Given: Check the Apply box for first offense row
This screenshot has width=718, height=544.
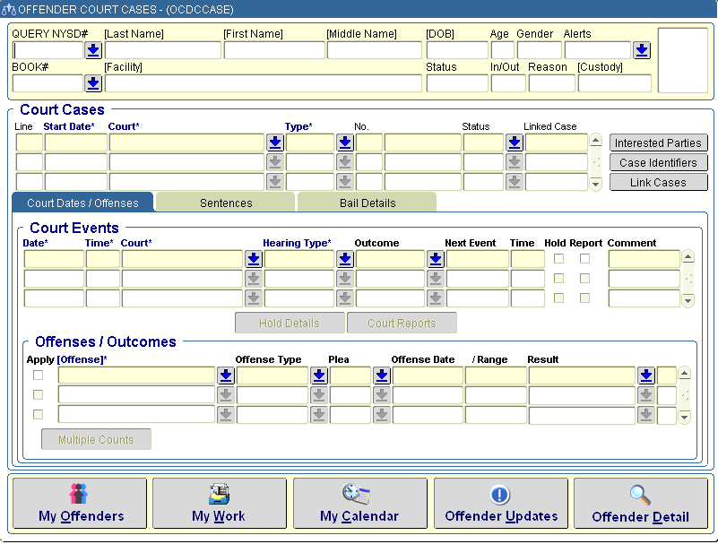Looking at the screenshot, I should tap(38, 375).
